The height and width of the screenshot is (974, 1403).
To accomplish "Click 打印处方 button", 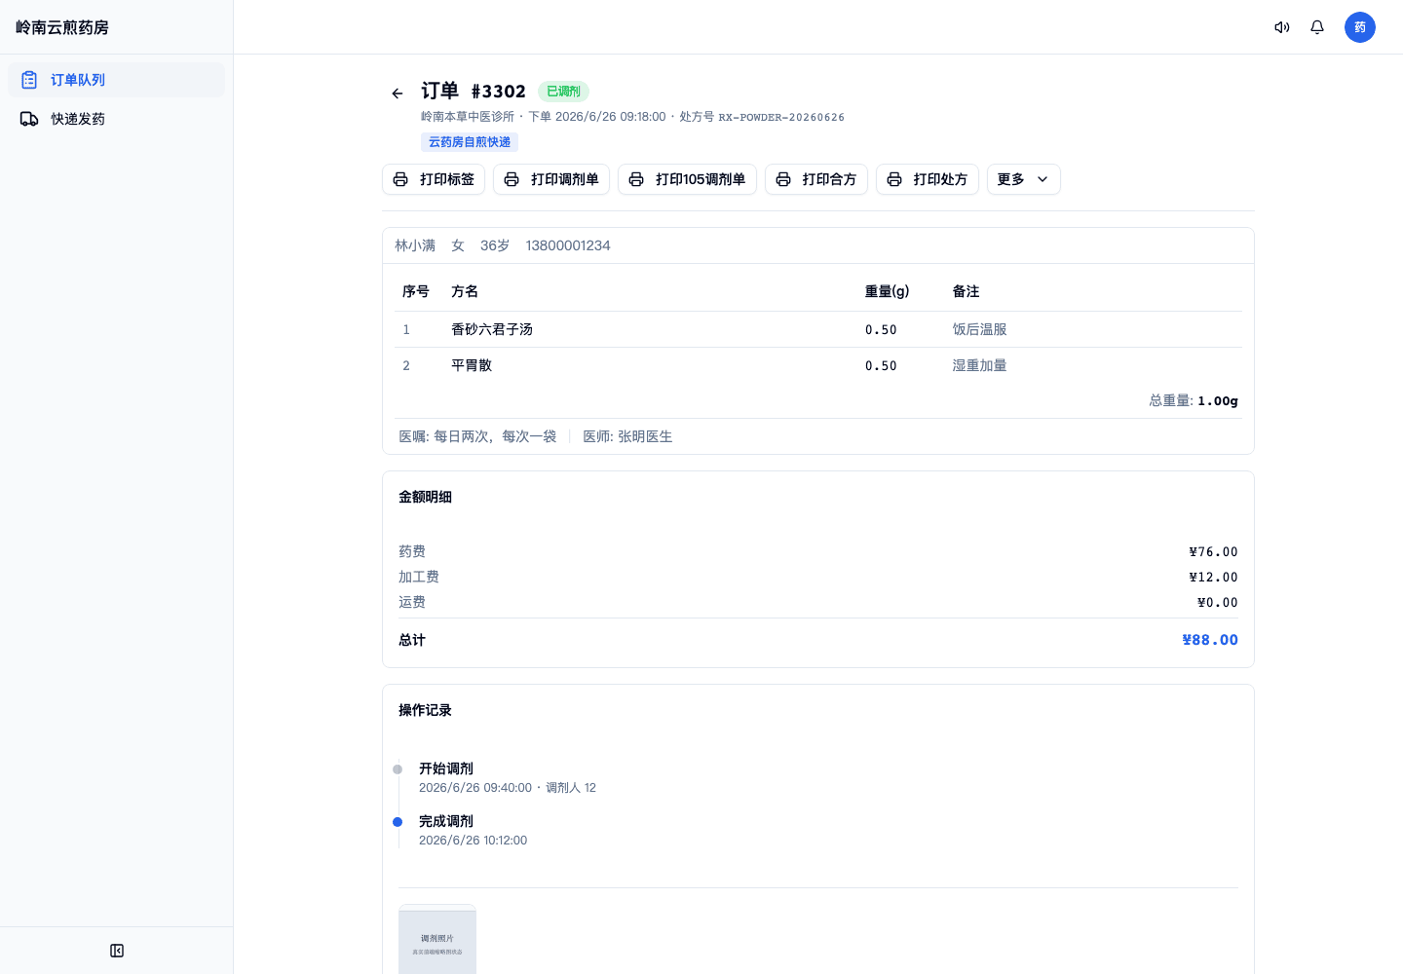I will click(928, 179).
